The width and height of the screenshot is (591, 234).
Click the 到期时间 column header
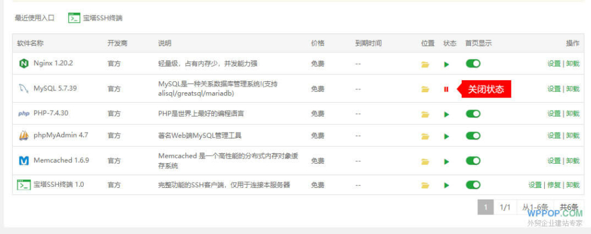368,43
